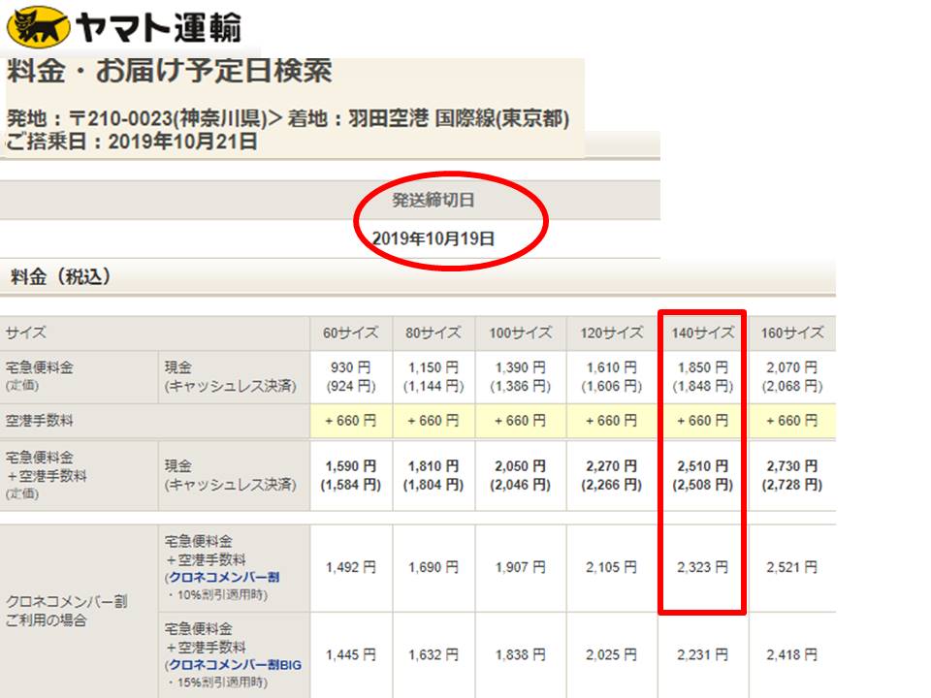
Task: Click the Yamato black cat logo icon
Action: click(39, 27)
